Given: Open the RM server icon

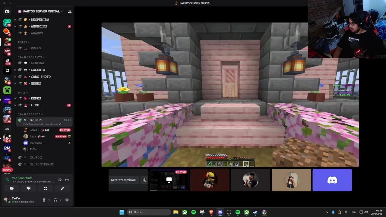Looking at the screenshot, I should (x=7, y=148).
